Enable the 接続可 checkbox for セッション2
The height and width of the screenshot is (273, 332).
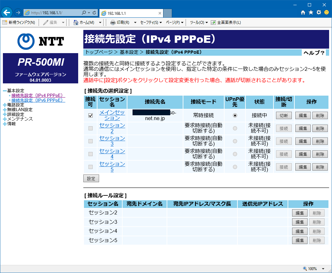point(90,128)
